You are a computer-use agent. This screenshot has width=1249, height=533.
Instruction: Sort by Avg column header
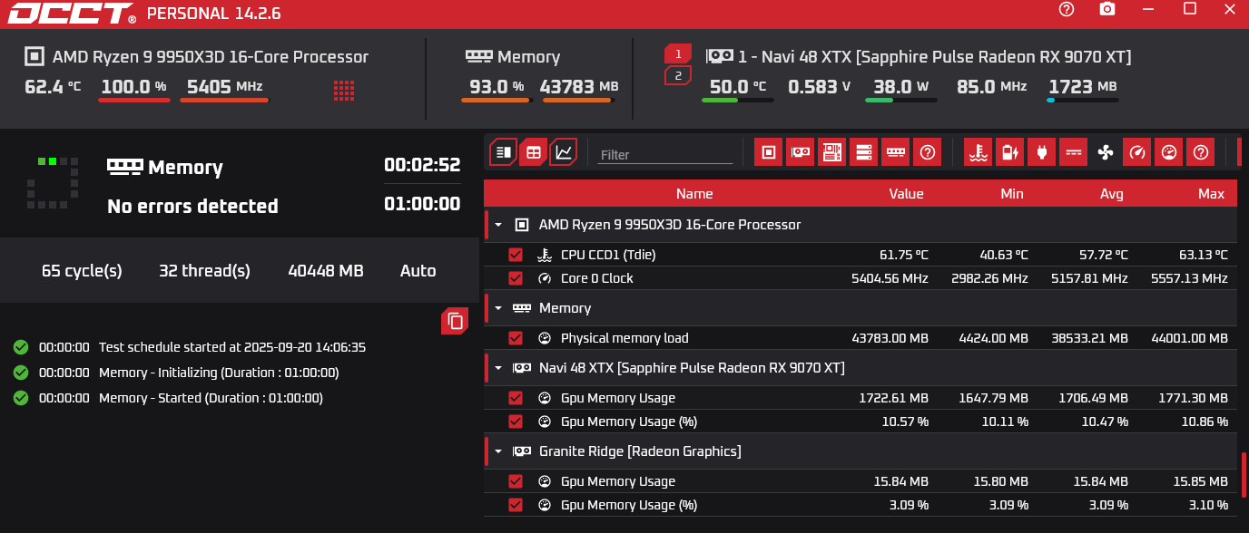point(1111,193)
